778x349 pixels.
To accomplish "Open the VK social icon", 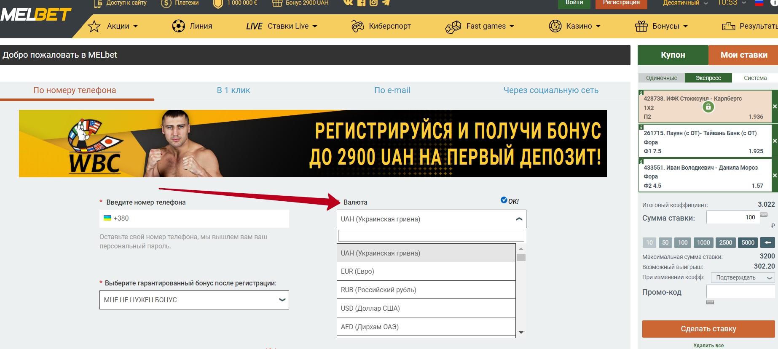I will pos(348,3).
